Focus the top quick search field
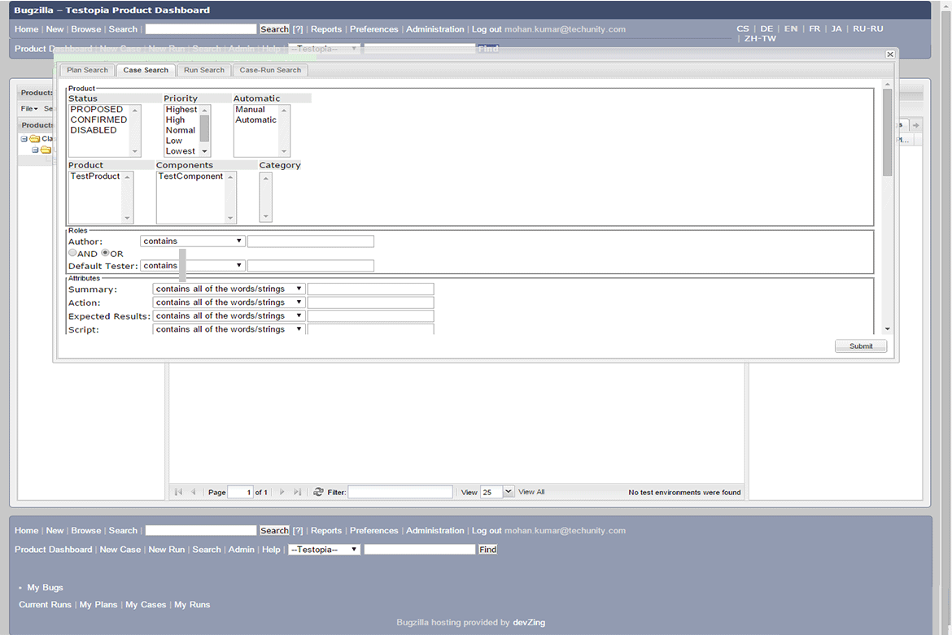The height and width of the screenshot is (635, 952). (201, 29)
